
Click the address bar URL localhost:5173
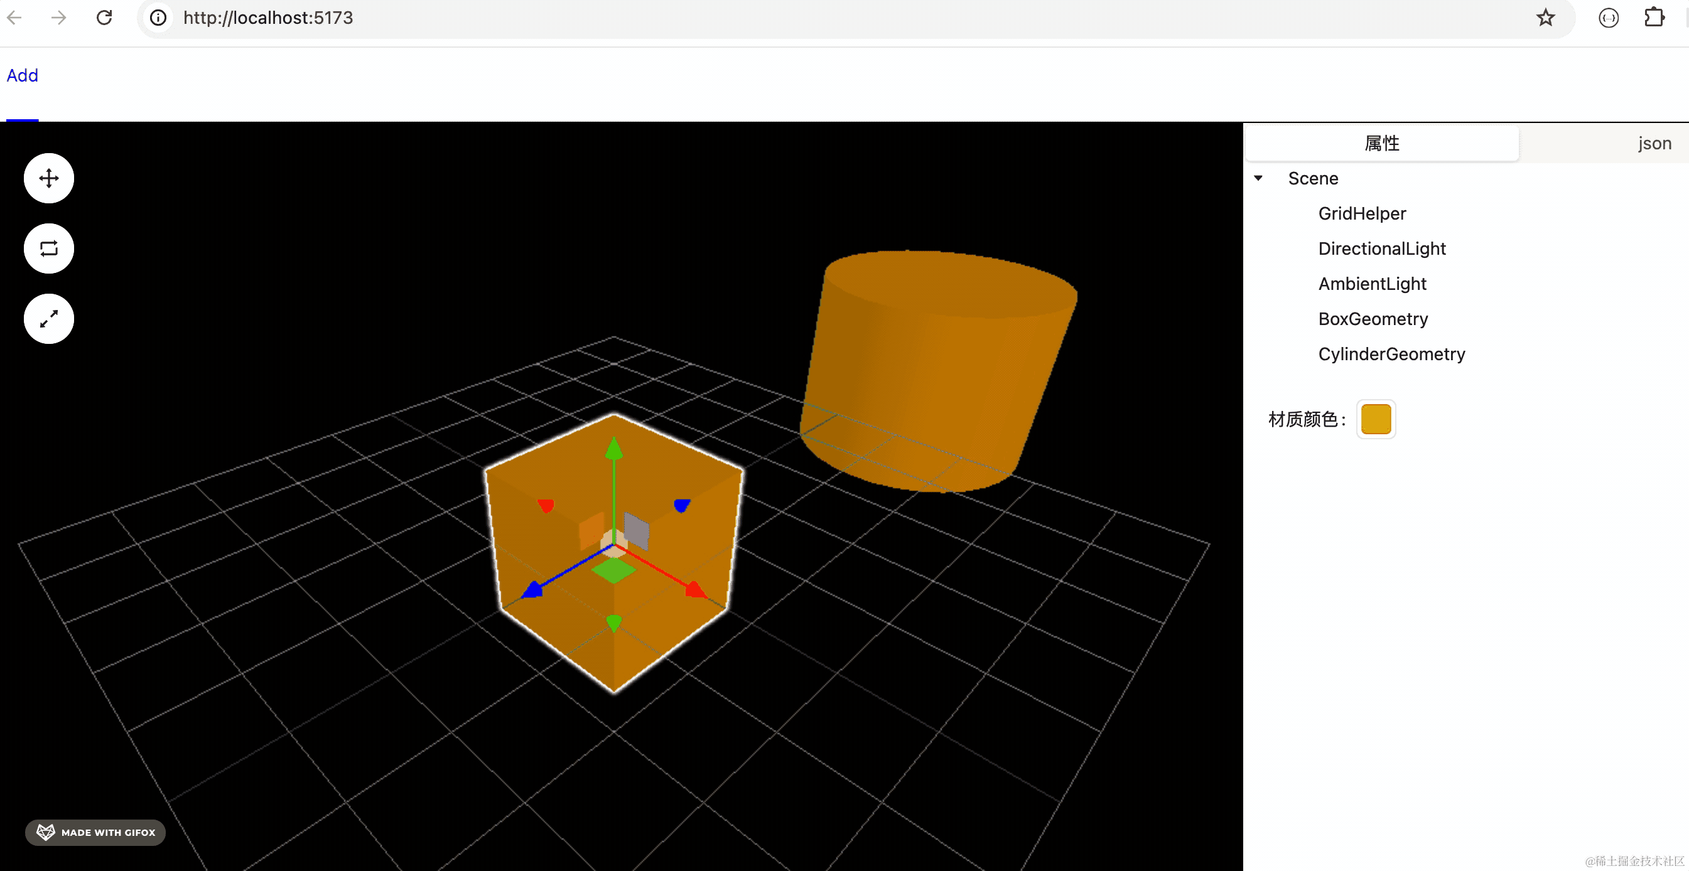[267, 18]
